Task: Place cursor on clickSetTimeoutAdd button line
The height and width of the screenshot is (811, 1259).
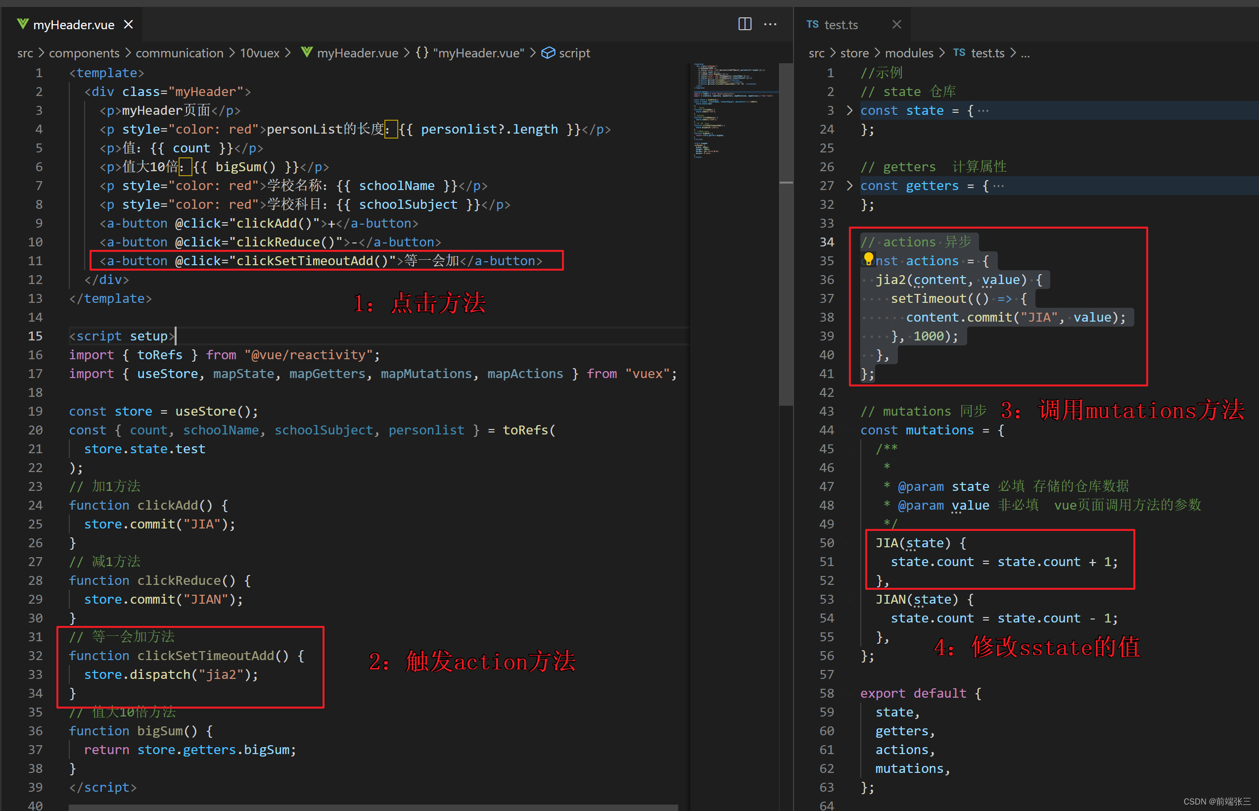Action: point(321,261)
